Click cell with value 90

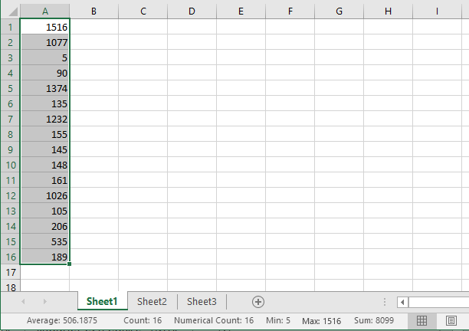[x=45, y=73]
